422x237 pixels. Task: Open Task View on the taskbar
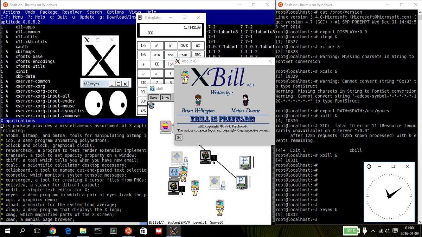point(37,231)
